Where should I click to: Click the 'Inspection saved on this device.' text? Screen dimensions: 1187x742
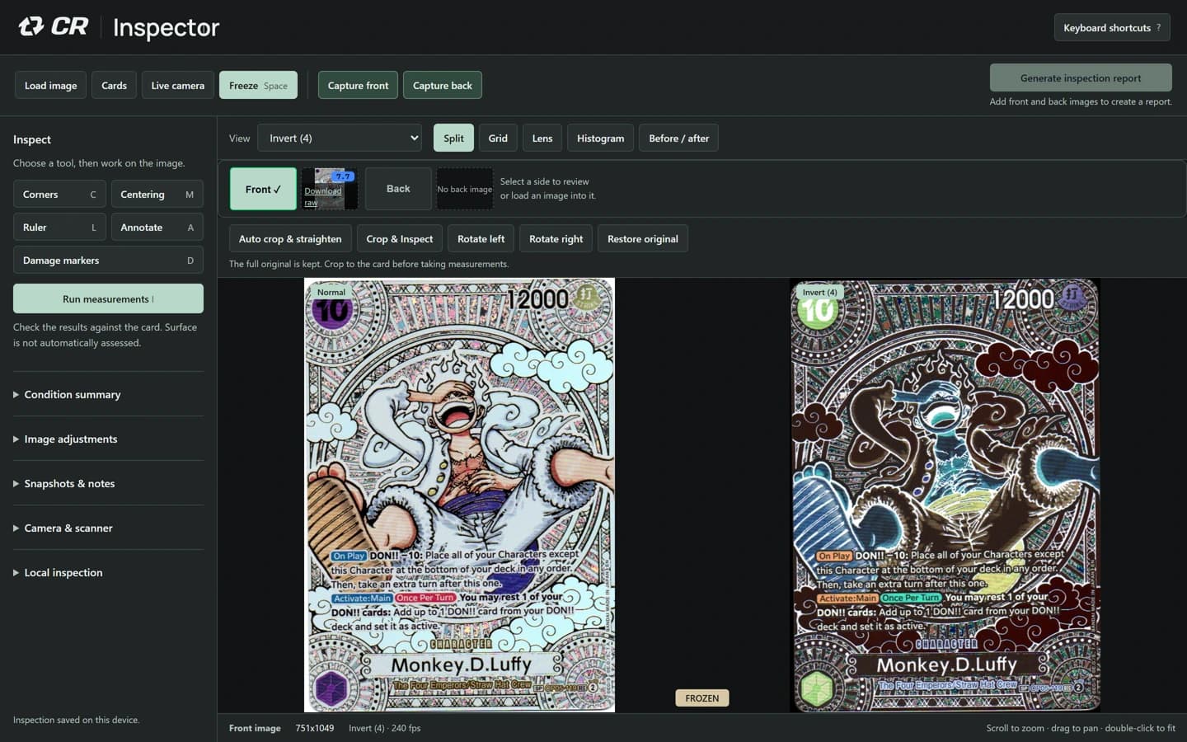pos(76,720)
